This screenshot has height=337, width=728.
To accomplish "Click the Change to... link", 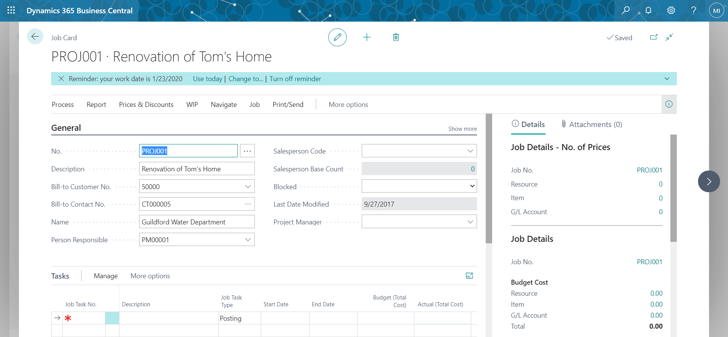I will [246, 79].
